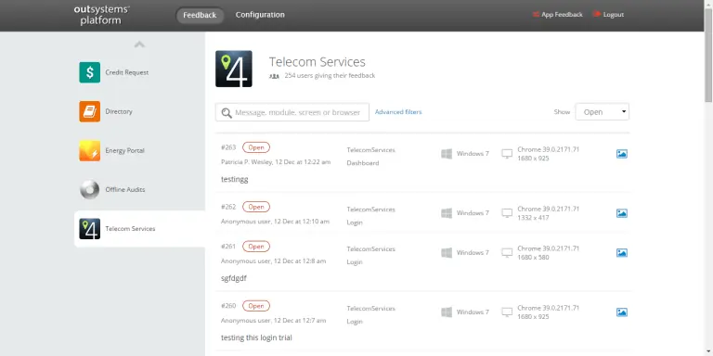
Task: Click the Open status badge on #260
Action: (256, 306)
